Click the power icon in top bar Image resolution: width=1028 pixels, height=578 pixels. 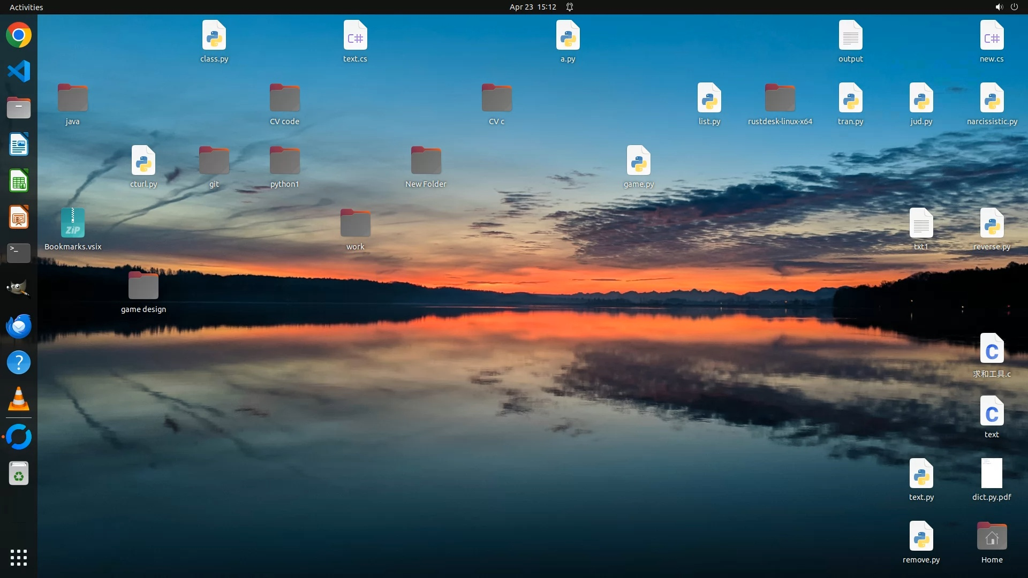coord(1014,7)
